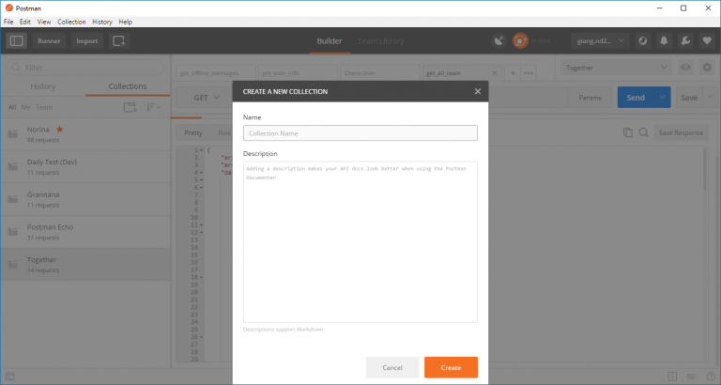Screen dimensions: 721x385
Task: Click environment quick look eye icon
Action: 685,68
